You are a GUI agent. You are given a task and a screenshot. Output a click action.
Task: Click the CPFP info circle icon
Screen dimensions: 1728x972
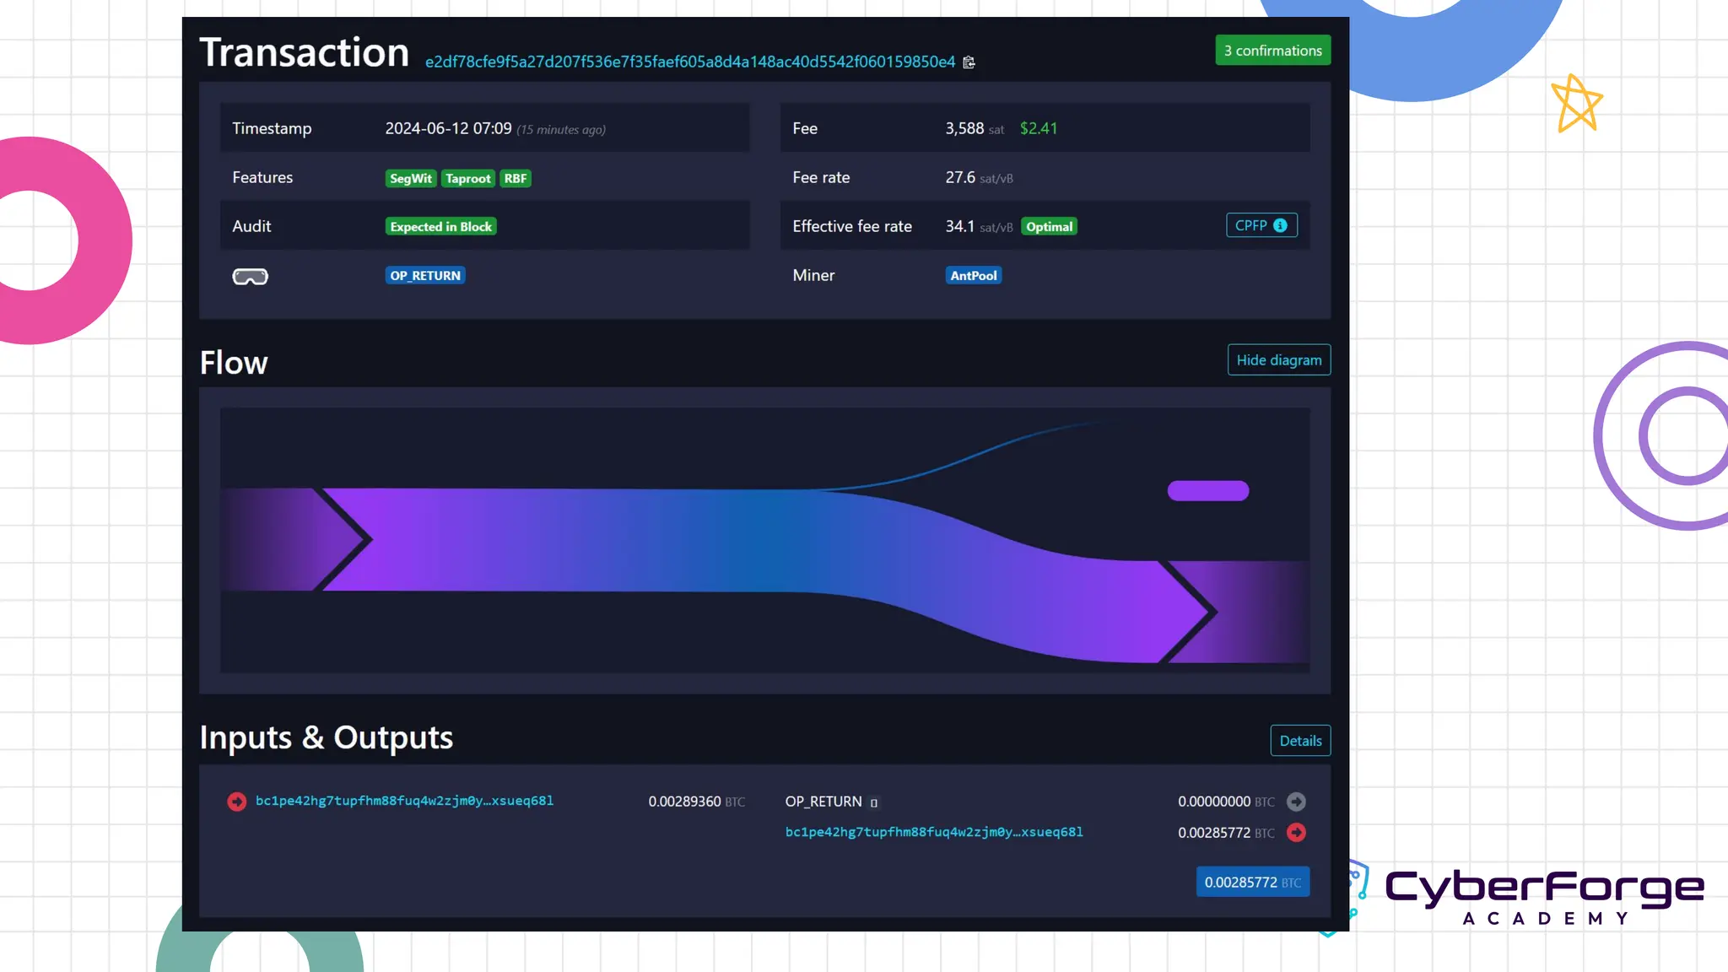pos(1280,225)
